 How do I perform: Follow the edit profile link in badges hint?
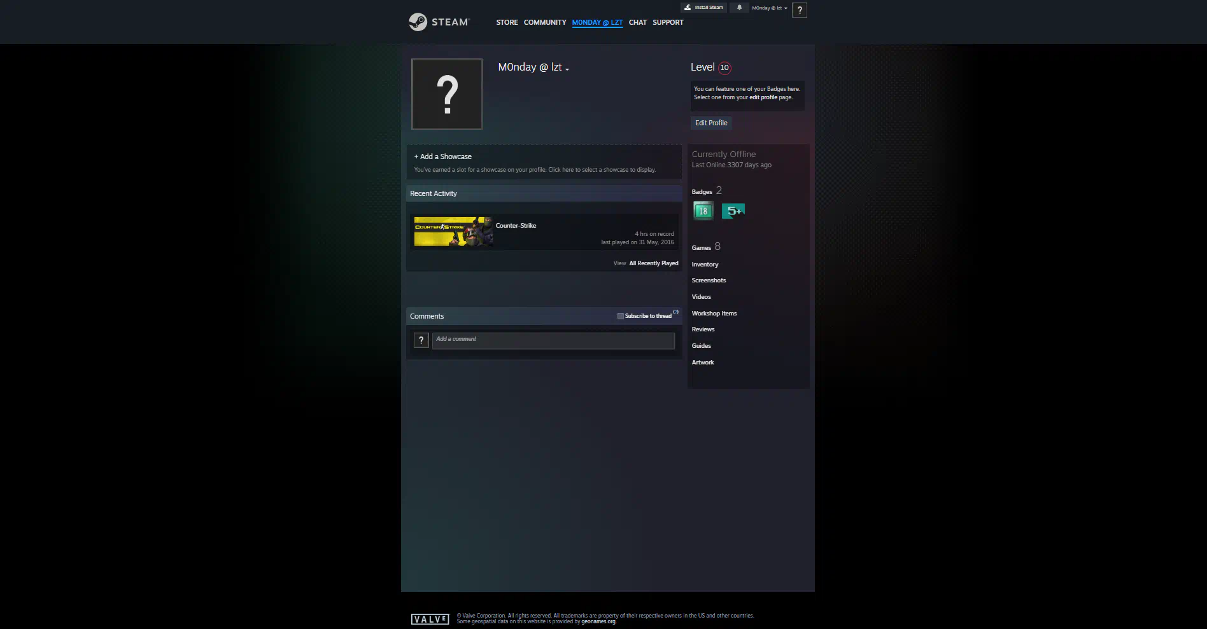point(763,97)
